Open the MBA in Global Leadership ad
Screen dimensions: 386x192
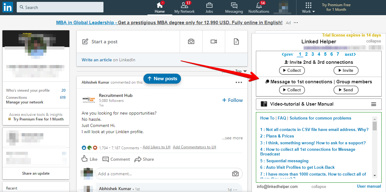(169, 23)
